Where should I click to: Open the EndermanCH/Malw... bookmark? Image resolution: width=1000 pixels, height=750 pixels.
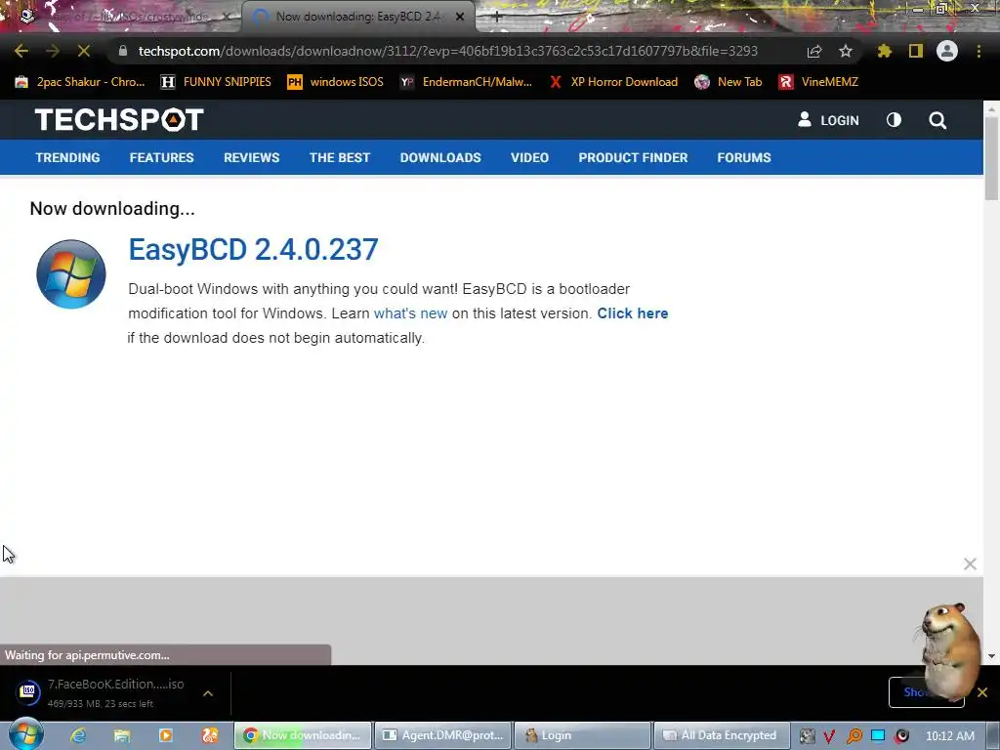click(x=466, y=82)
